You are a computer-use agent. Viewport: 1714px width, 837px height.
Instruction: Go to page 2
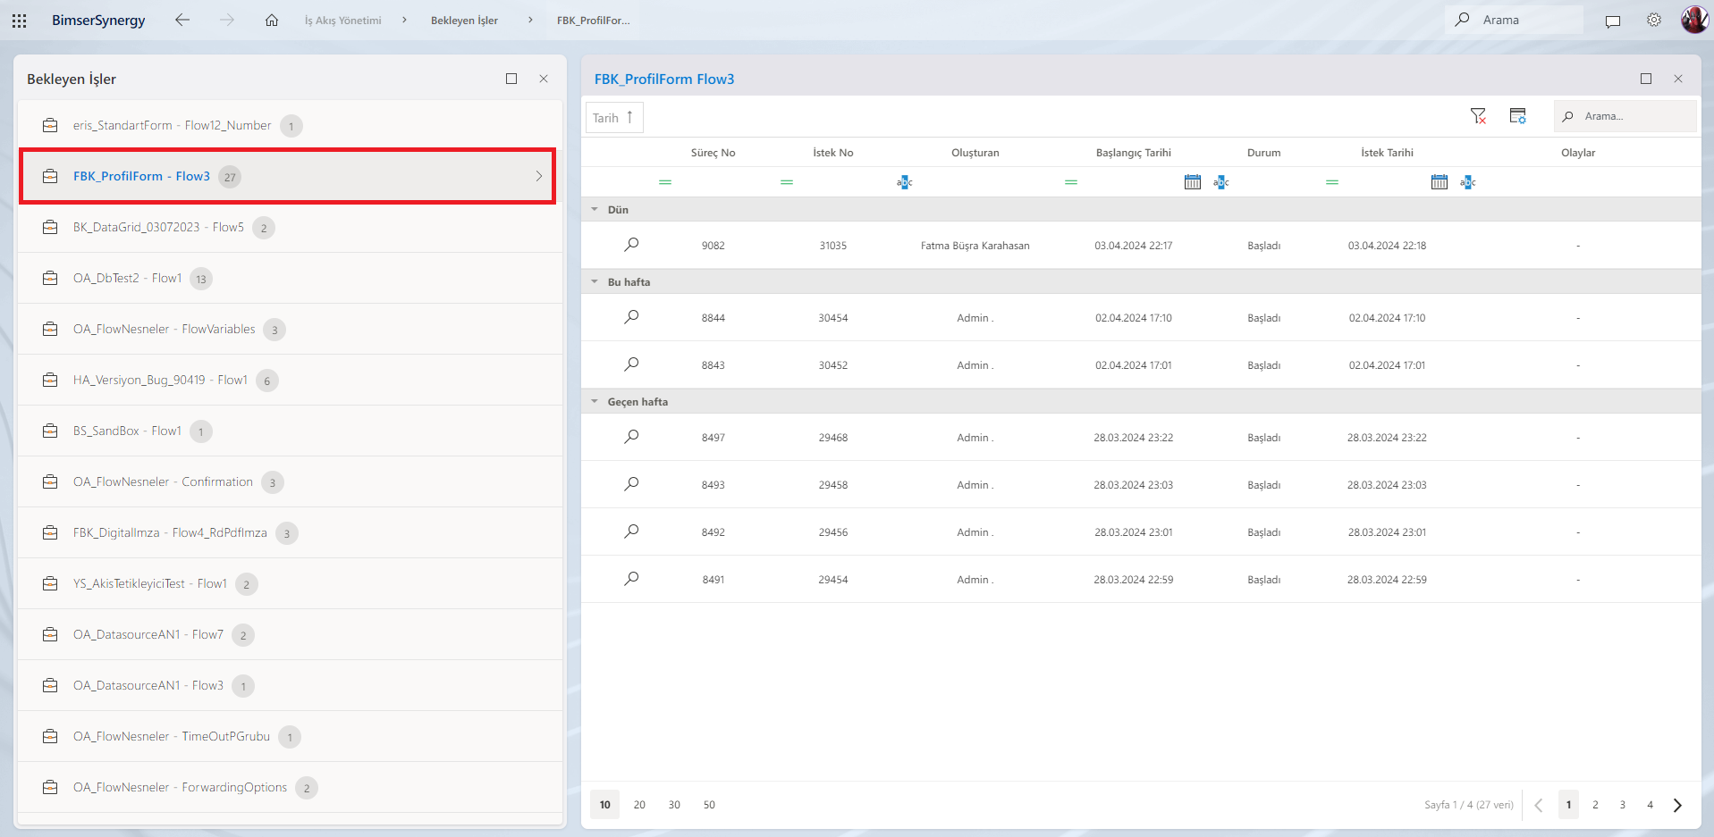click(1595, 805)
